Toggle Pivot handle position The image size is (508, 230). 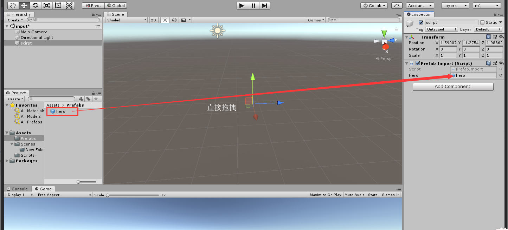coord(93,6)
